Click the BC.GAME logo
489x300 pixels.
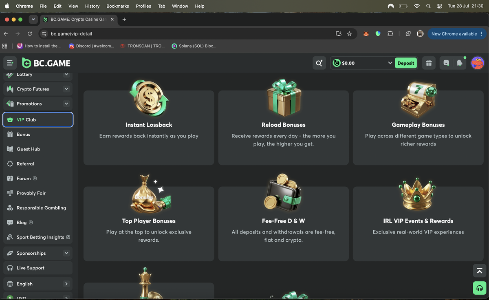(x=46, y=63)
